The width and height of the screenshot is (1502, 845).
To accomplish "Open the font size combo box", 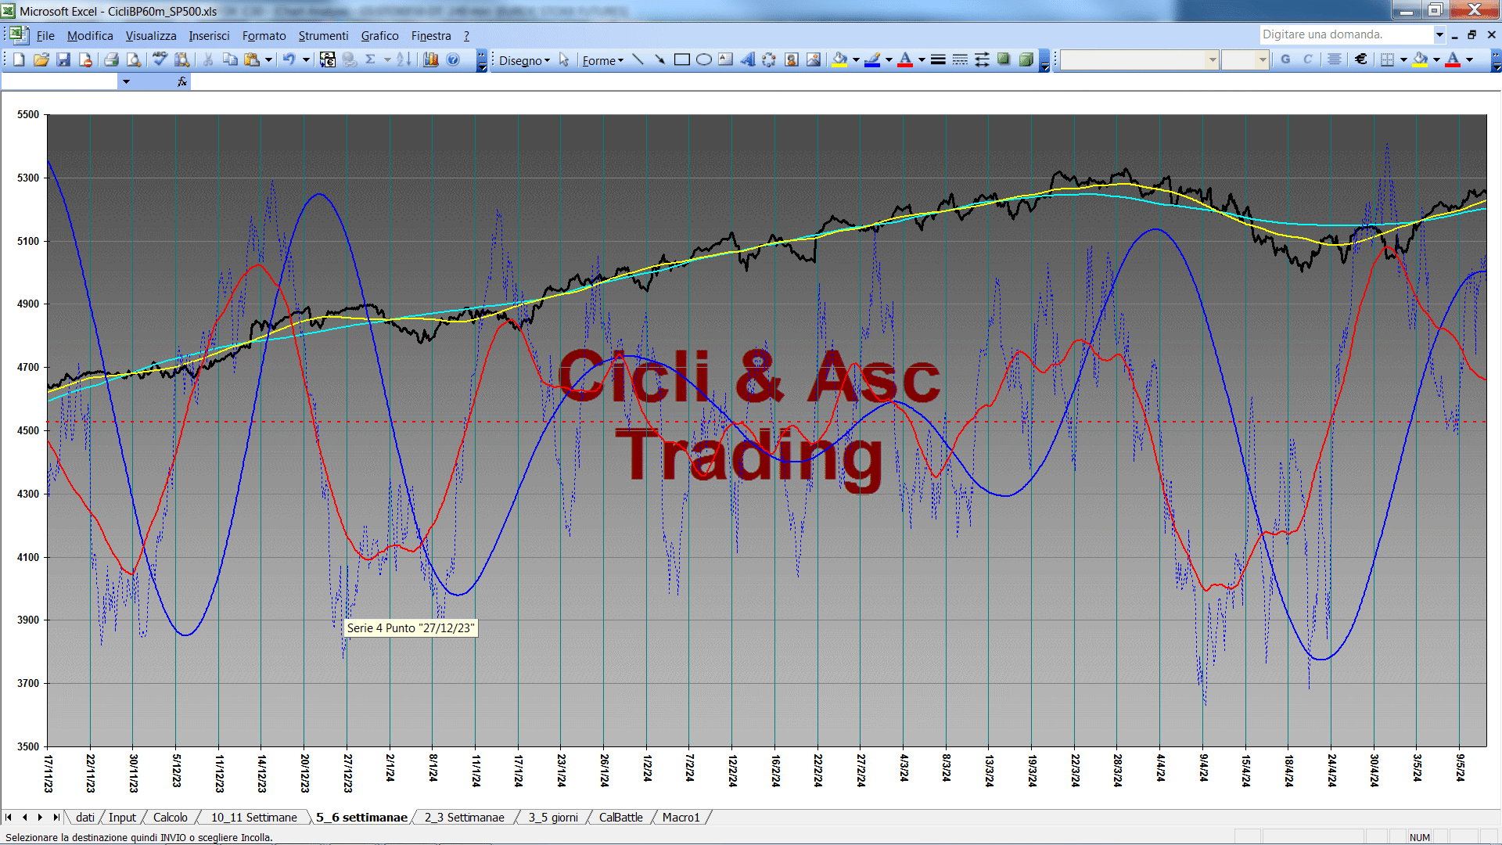I will coord(1245,59).
